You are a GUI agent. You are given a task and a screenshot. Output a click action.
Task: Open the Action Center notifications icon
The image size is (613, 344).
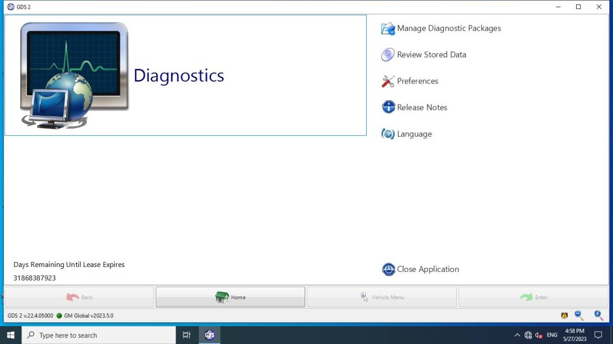tap(598, 335)
